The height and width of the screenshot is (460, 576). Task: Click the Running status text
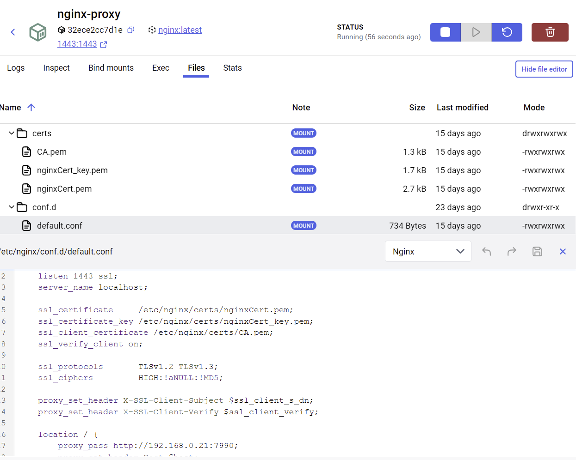click(378, 37)
